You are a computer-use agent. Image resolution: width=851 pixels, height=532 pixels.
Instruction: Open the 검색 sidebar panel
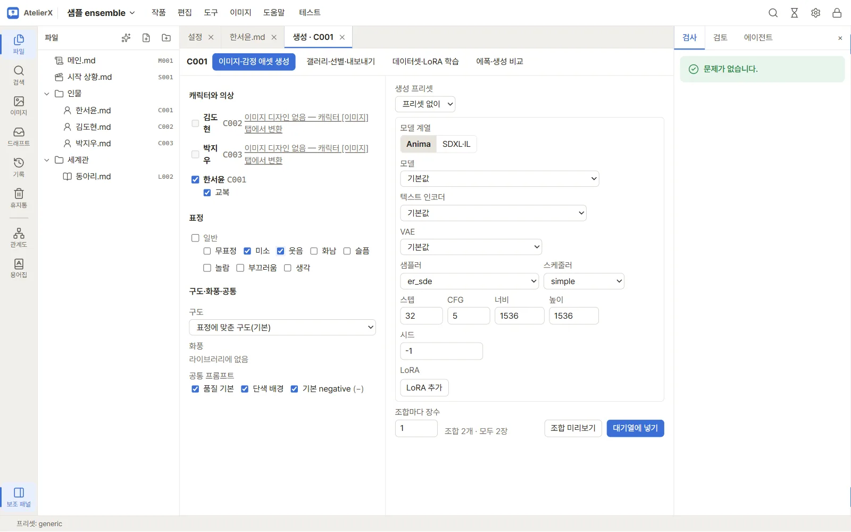coord(19,75)
